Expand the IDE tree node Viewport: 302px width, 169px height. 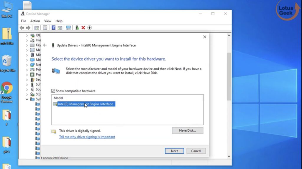27,35
